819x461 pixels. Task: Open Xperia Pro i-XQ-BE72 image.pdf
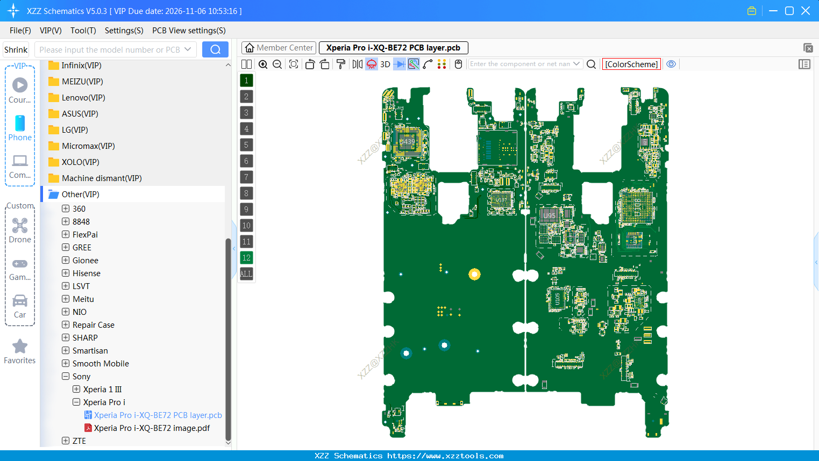(x=152, y=428)
